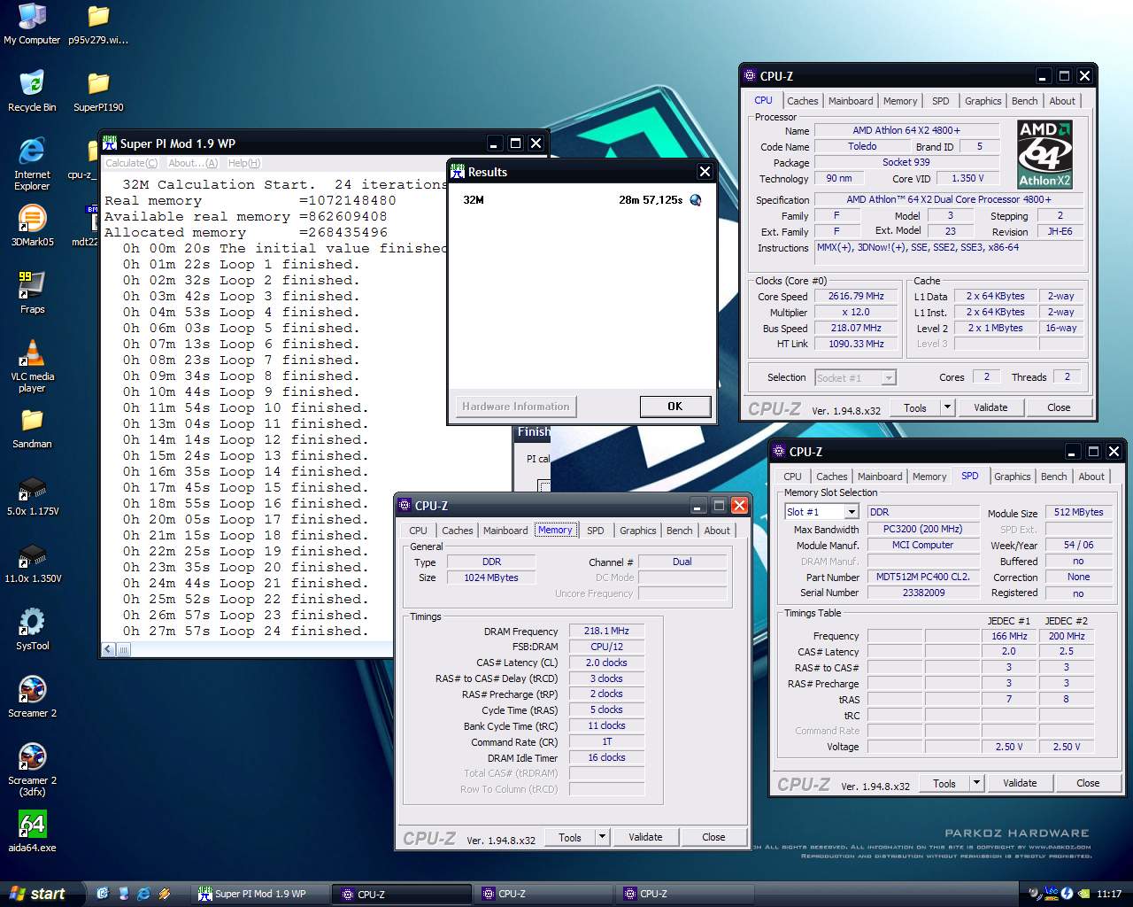Viewport: 1133px width, 907px height.
Task: Click the CPU-Z title icon in Memory window
Action: coord(405,505)
